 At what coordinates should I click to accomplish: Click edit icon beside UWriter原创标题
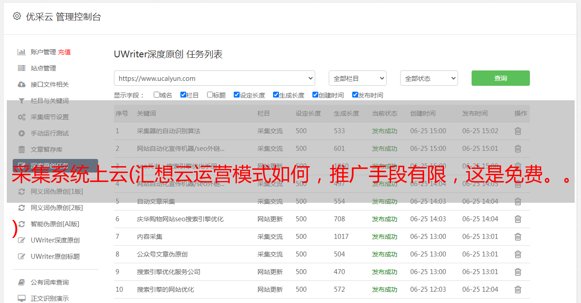click(21, 256)
